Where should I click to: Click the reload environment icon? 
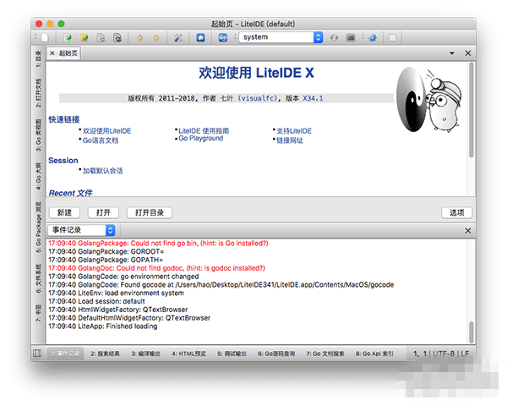pos(334,37)
